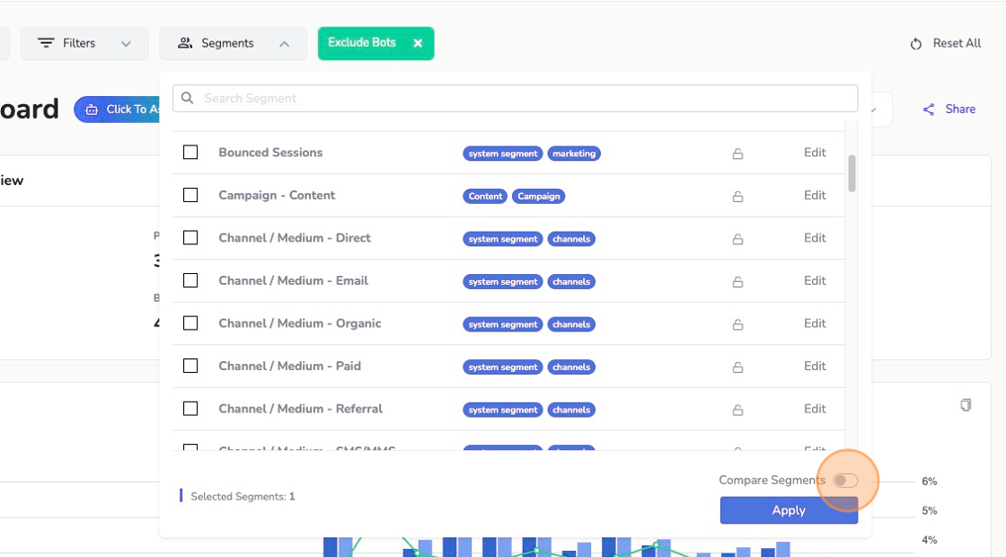
Task: Click the lock icon for Campaign - Content
Action: 737,197
